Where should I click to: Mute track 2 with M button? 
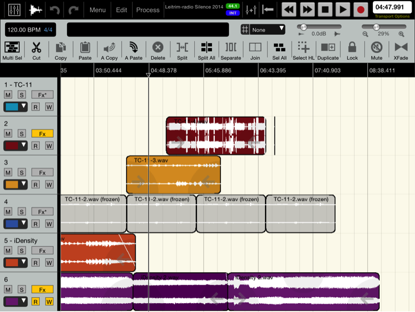coord(8,134)
